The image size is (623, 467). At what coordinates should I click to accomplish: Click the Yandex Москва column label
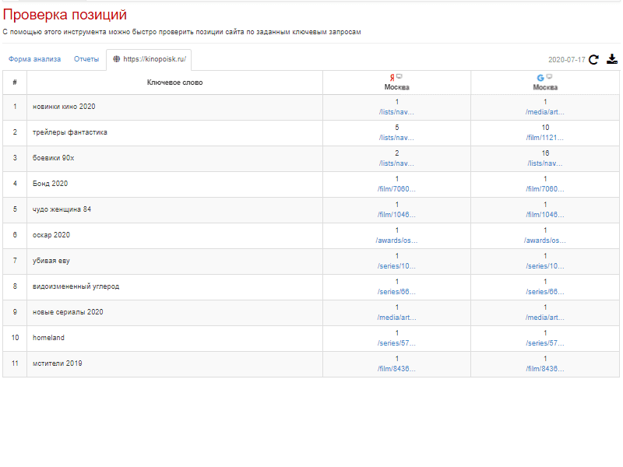pos(396,87)
